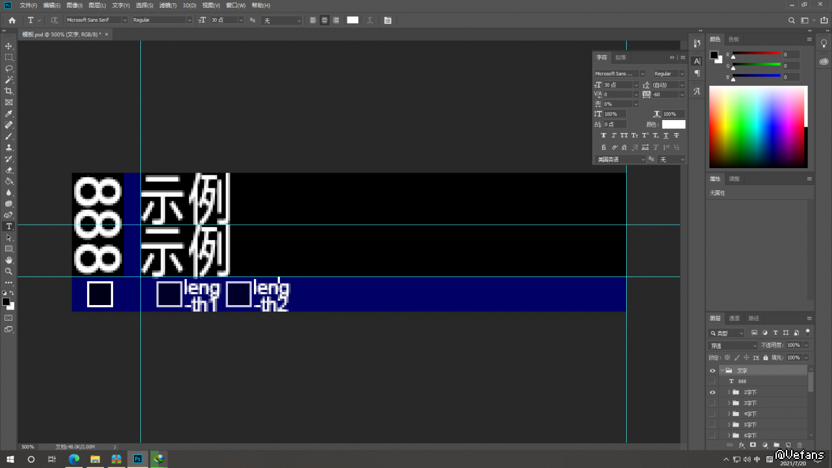Select the Eyedropper tool

point(9,114)
